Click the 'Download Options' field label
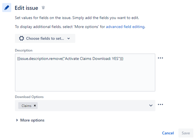 coord(29,97)
